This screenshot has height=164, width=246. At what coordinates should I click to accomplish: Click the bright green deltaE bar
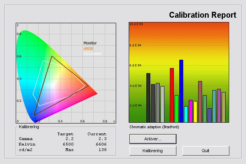click(177, 109)
